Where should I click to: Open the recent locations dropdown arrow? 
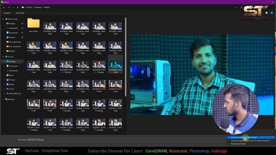click(13, 8)
